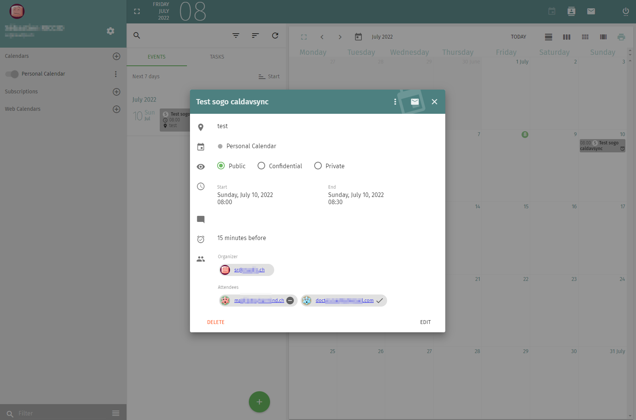Screen dimensions: 636x420
Task: Go to next month with right chevron
Action: pos(340,37)
